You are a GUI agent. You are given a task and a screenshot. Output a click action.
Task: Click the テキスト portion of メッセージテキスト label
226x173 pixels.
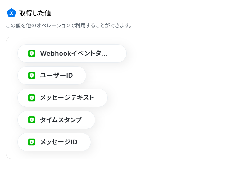pos(82,98)
